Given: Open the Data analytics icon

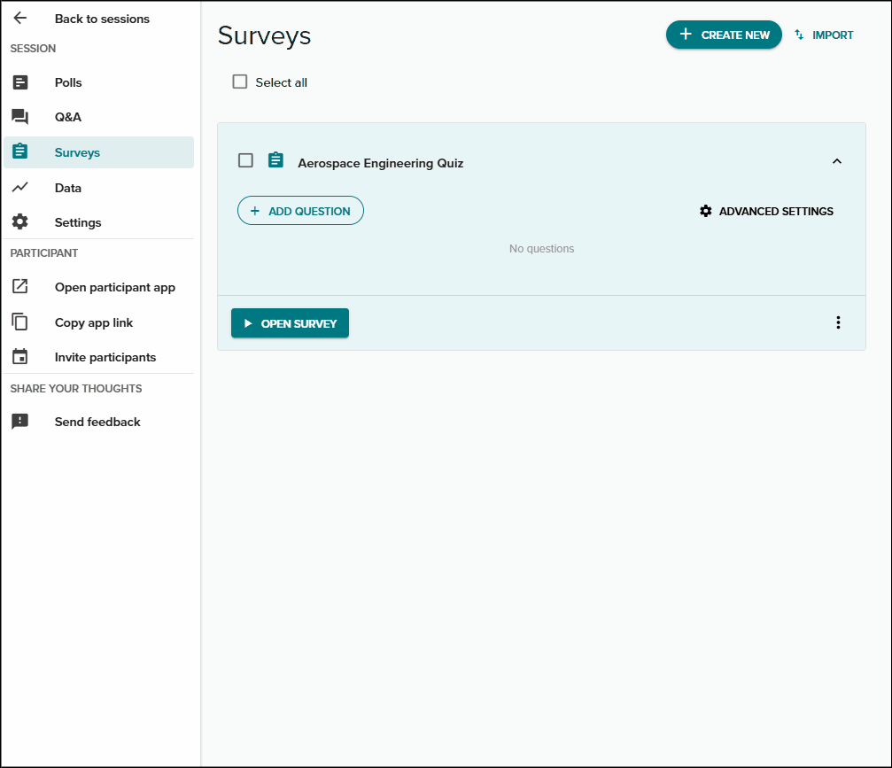Looking at the screenshot, I should [19, 187].
